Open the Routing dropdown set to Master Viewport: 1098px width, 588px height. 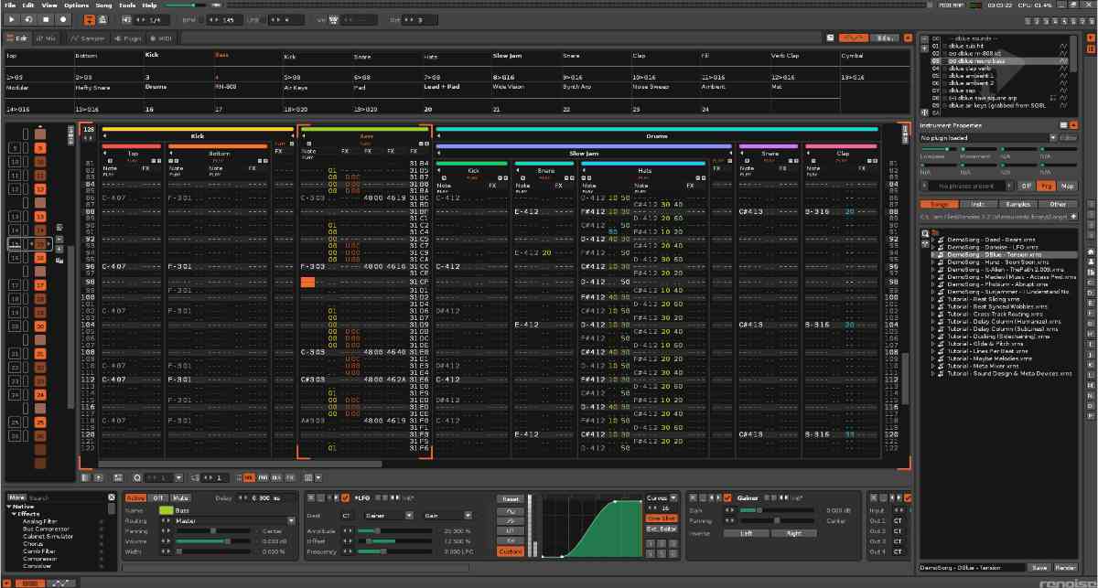coord(236,520)
